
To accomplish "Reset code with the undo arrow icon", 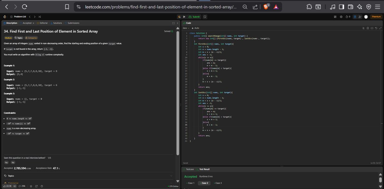I will click(x=376, y=28).
